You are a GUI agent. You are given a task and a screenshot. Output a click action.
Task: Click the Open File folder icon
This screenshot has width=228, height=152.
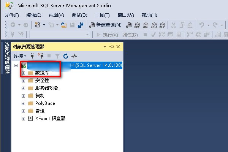(64, 25)
